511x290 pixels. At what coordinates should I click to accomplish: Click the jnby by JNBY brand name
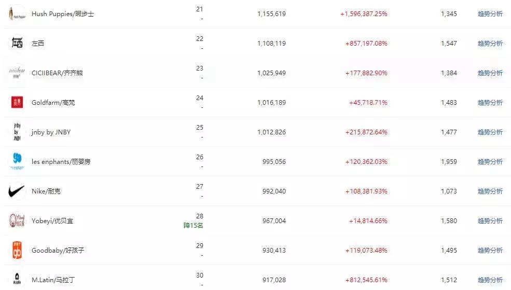(x=51, y=132)
